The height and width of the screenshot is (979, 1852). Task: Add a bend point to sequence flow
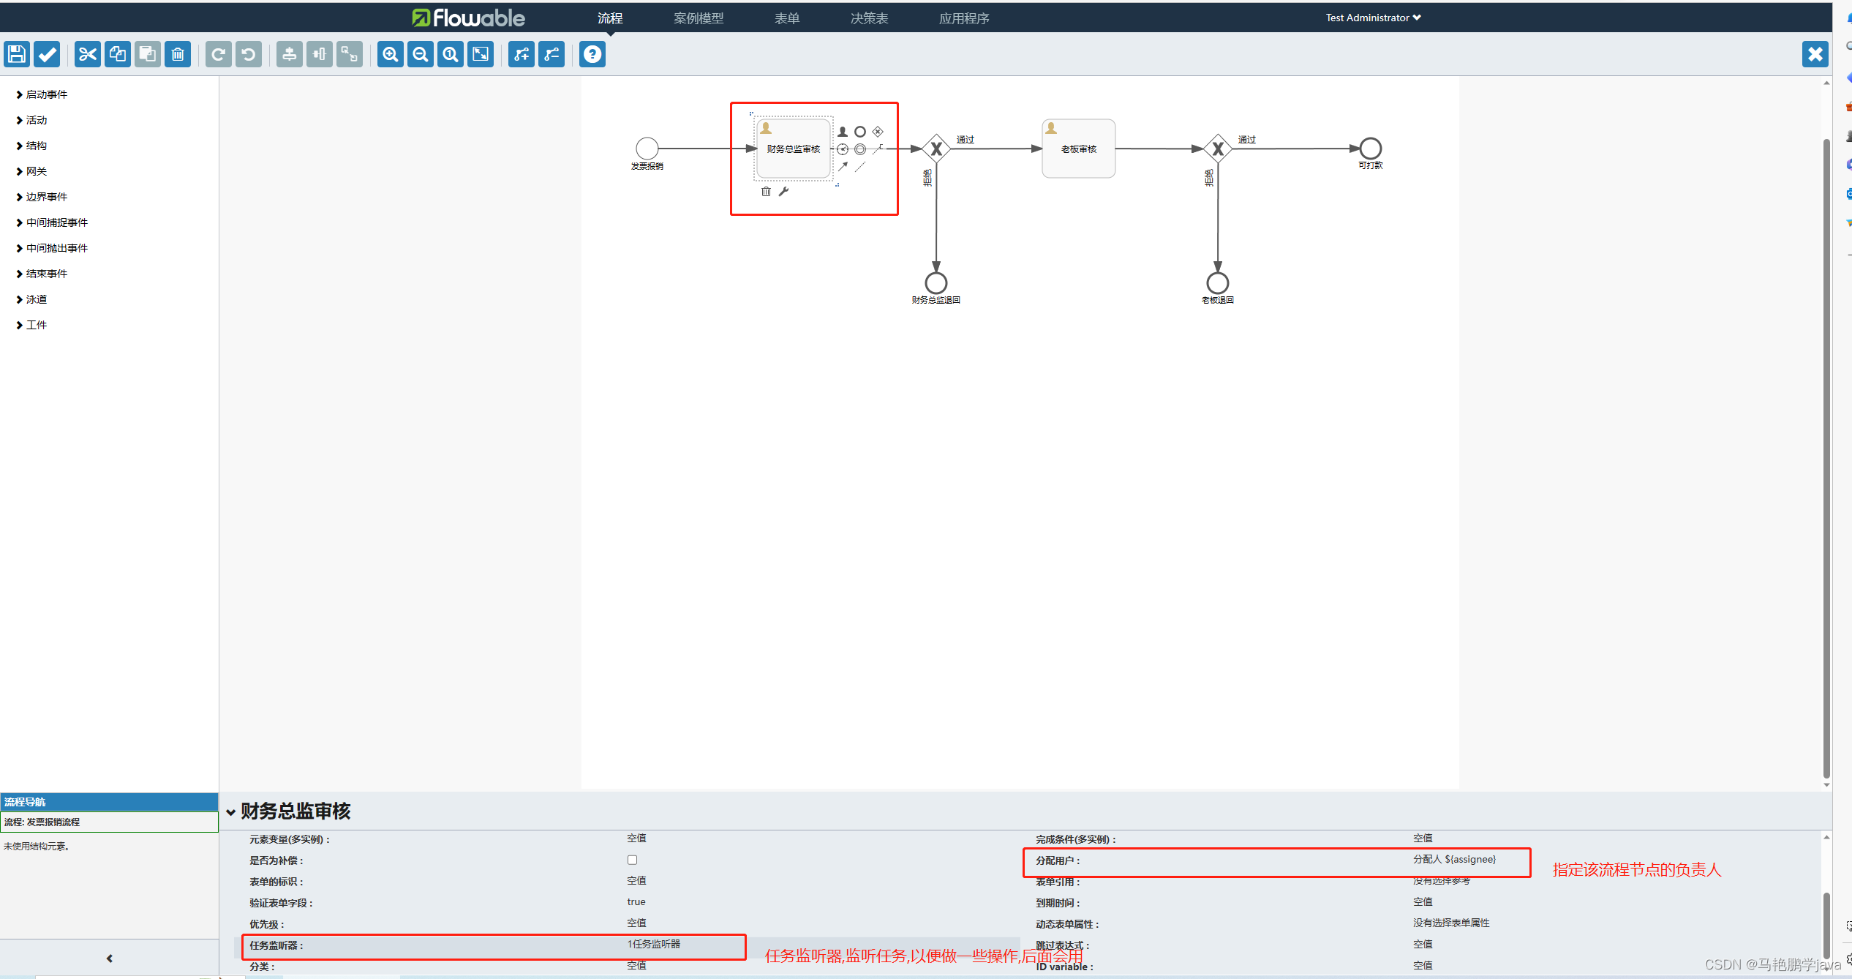pos(521,54)
